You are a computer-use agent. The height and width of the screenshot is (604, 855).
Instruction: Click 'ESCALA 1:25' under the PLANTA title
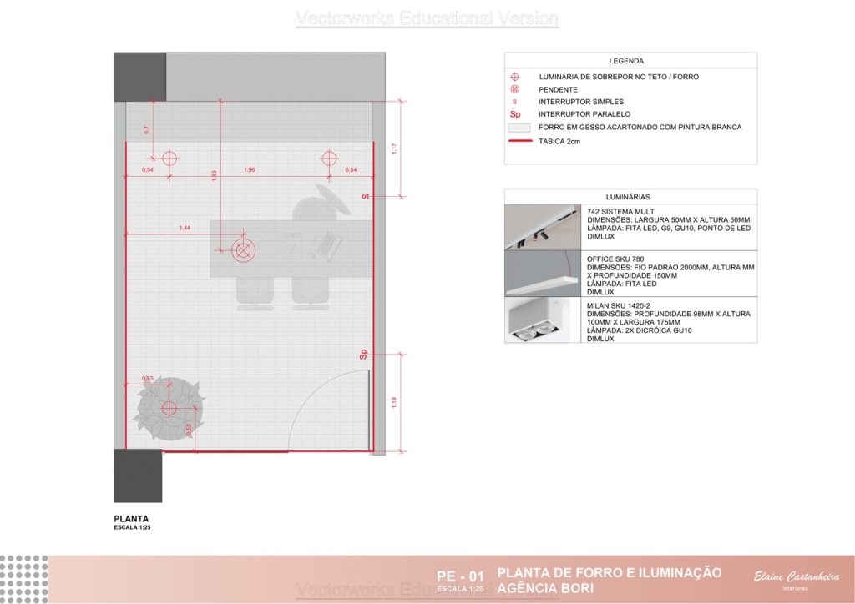133,528
